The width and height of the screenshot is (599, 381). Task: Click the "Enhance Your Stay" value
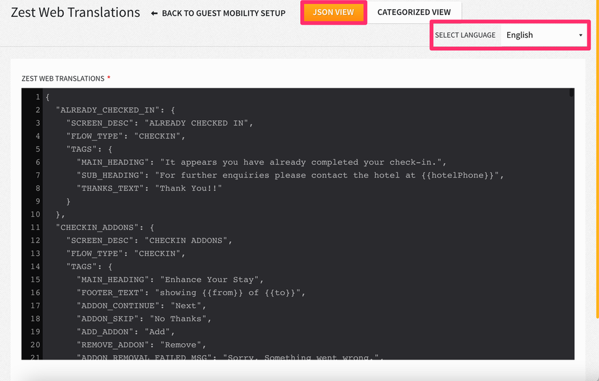click(210, 280)
